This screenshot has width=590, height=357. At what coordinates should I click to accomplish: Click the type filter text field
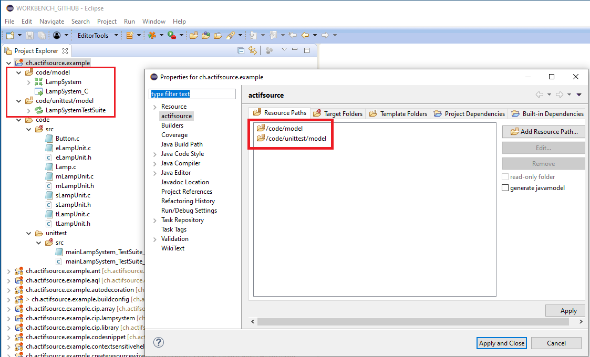click(192, 93)
